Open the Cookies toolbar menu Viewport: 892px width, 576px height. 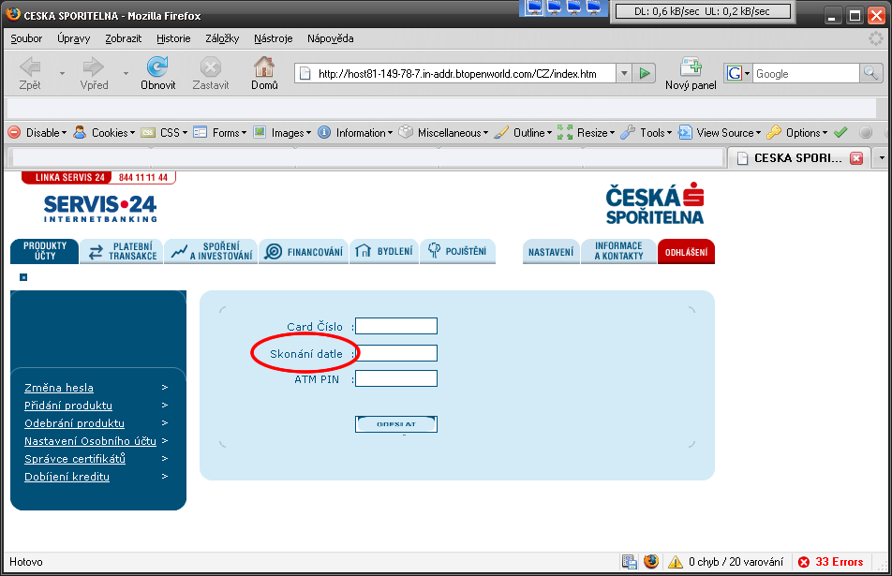(x=105, y=132)
